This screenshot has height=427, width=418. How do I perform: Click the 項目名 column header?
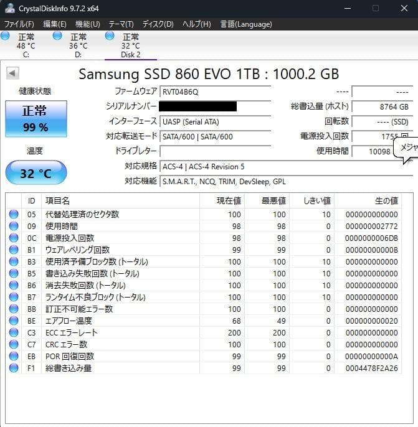tap(120, 200)
